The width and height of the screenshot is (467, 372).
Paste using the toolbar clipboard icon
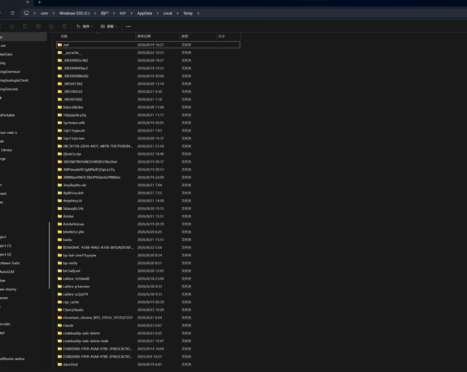(x=25, y=26)
